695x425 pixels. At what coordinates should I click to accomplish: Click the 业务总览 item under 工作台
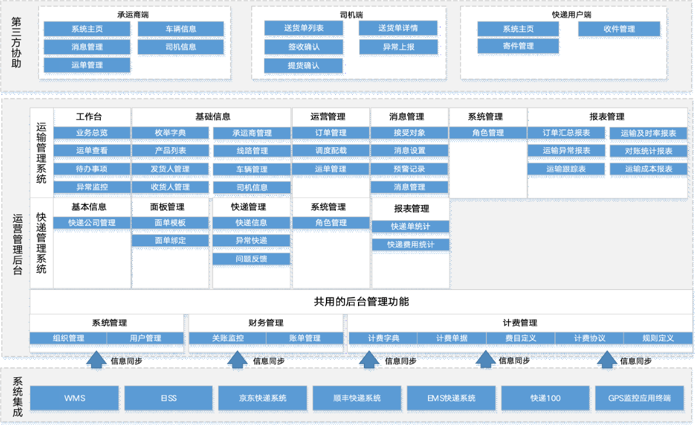(x=92, y=133)
